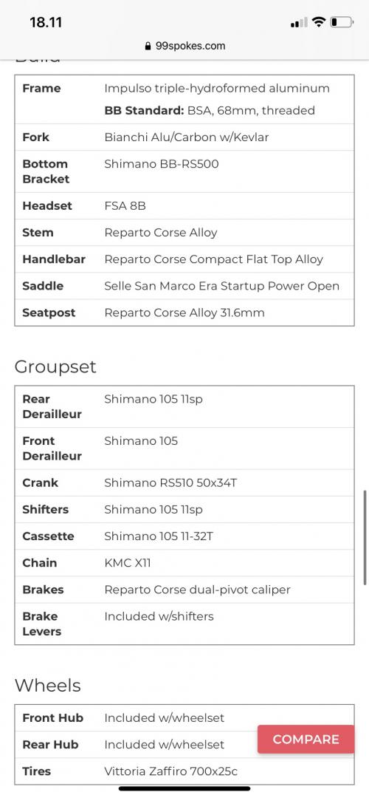Tap the 18.11 clock in status bar
The width and height of the screenshot is (369, 798).
pyautogui.click(x=46, y=22)
